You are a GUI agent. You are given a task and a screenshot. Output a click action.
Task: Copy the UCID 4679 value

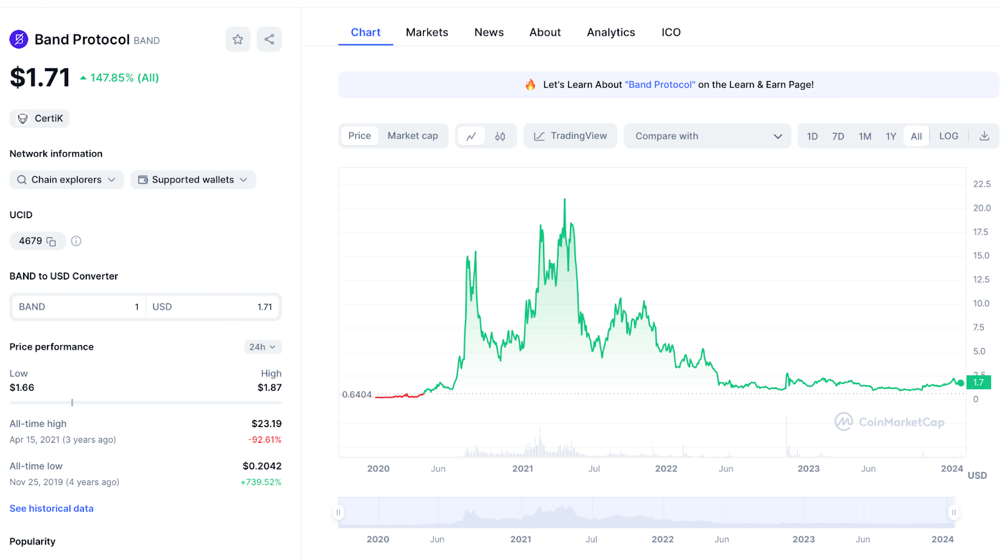51,241
